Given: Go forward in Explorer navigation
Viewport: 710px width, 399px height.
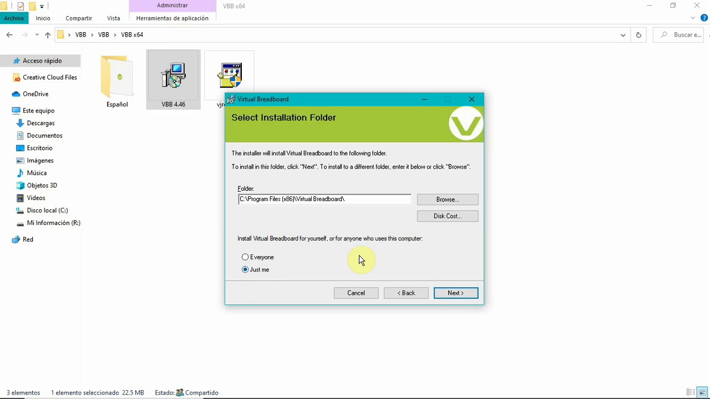Looking at the screenshot, I should (x=24, y=35).
